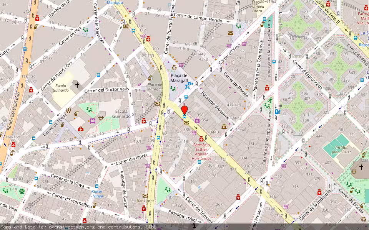Click the museum icon near building 344B
369x230 pixels.
[x=224, y=127]
